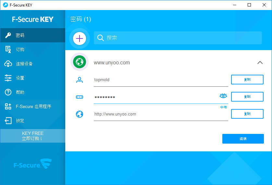This screenshot has width=272, height=185.
Task: Click the password dots icon on the left
Action: (80, 97)
